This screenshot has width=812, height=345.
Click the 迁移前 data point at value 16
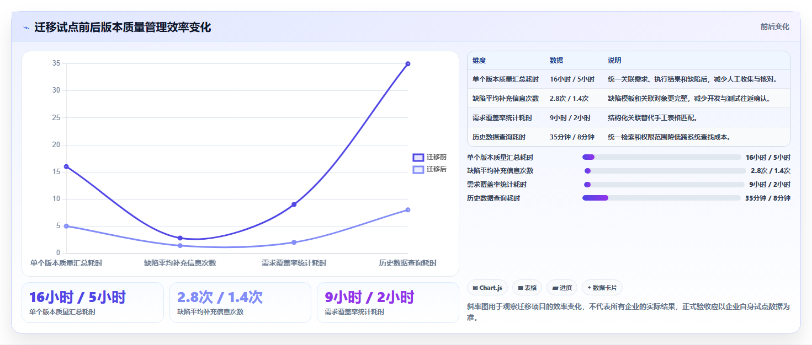click(66, 166)
